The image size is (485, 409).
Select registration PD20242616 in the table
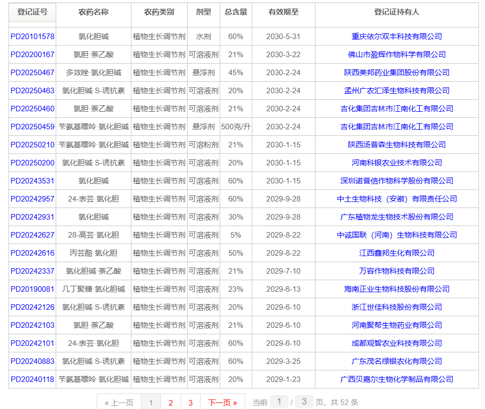click(x=32, y=253)
